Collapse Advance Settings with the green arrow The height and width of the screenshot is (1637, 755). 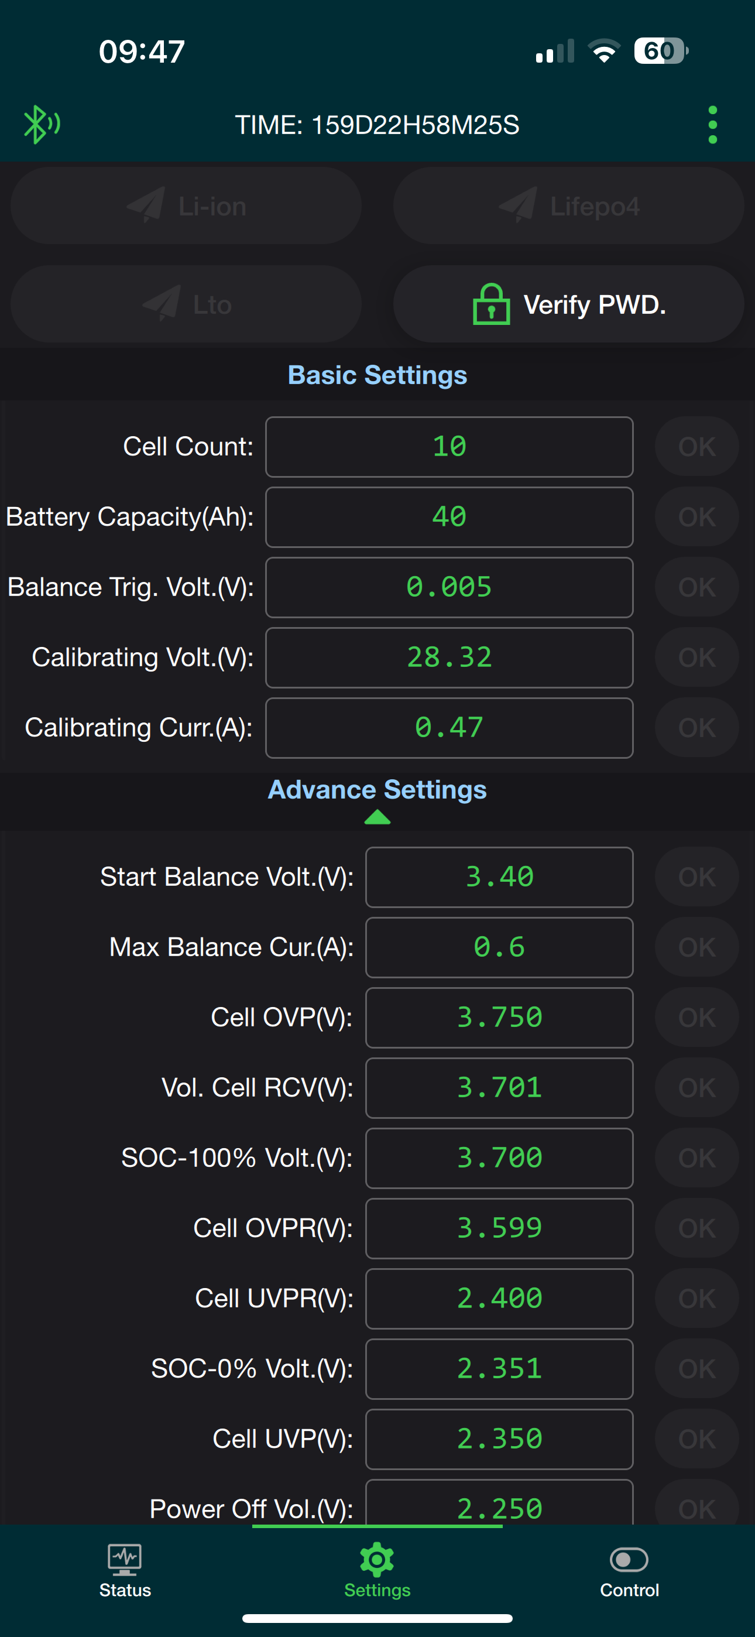(x=377, y=817)
